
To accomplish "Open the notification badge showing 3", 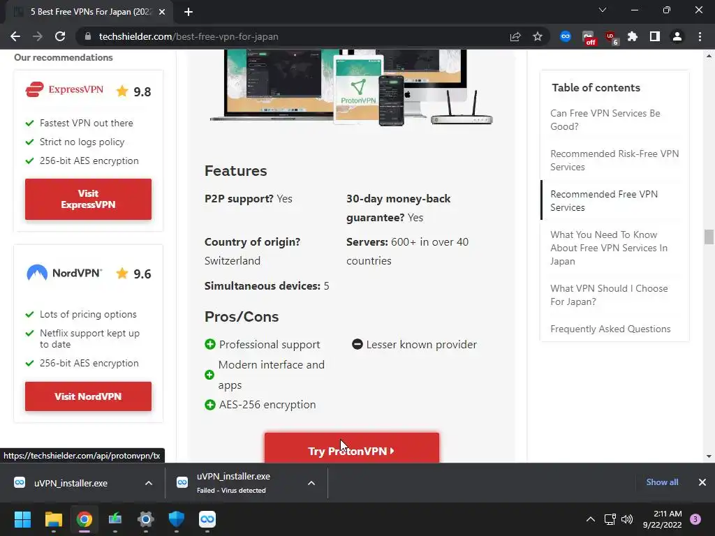I will [x=695, y=519].
